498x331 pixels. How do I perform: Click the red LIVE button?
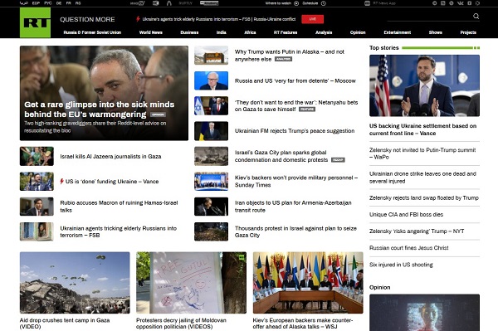tap(313, 19)
